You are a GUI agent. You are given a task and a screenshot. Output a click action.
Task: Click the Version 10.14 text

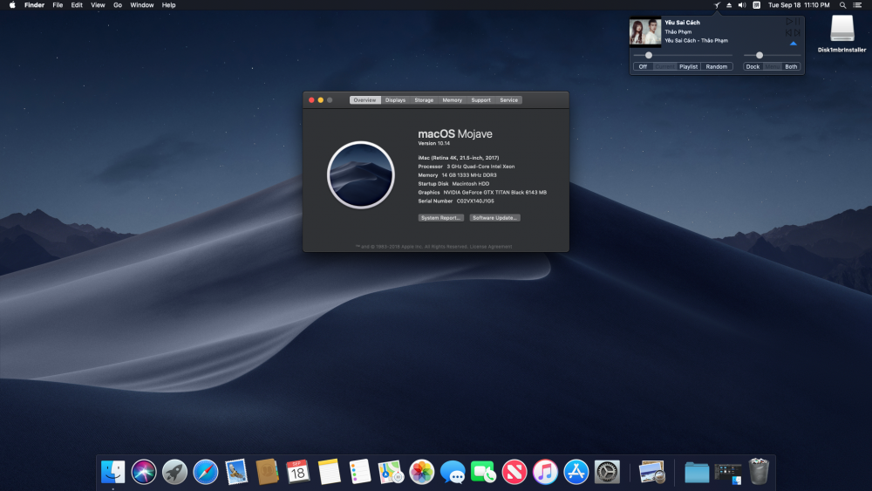point(433,144)
